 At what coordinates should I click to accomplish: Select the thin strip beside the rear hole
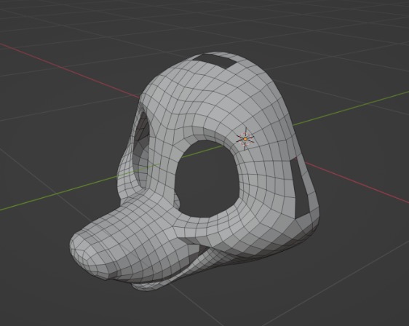[x=311, y=188]
